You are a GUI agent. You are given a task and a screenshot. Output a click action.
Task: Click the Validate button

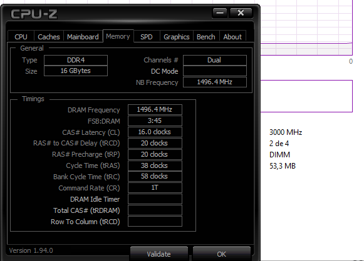coord(159,254)
